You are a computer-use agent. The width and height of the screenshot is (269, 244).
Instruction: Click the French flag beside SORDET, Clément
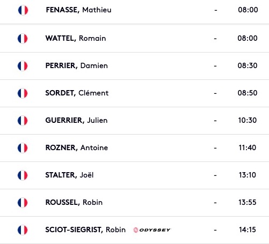click(23, 93)
